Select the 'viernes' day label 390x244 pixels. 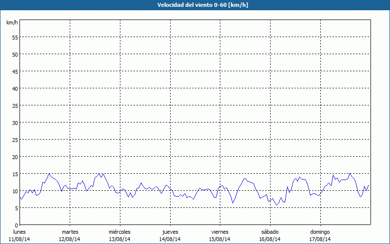220,232
